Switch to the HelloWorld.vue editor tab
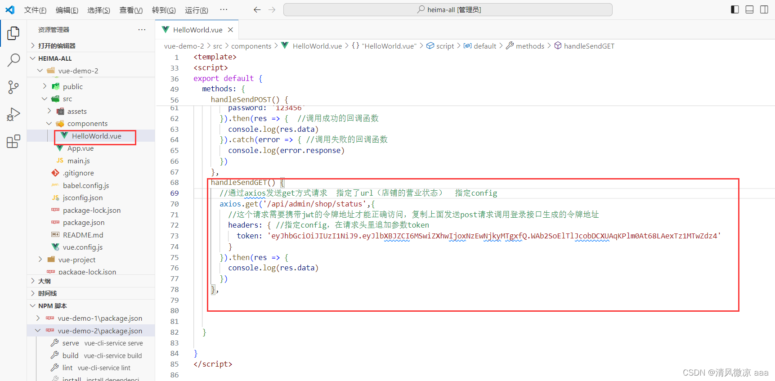775x381 pixels. click(x=197, y=30)
